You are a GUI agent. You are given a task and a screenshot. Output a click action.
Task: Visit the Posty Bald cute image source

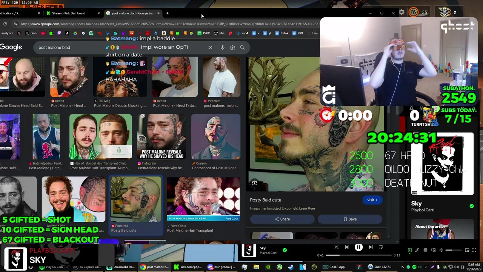click(x=372, y=200)
